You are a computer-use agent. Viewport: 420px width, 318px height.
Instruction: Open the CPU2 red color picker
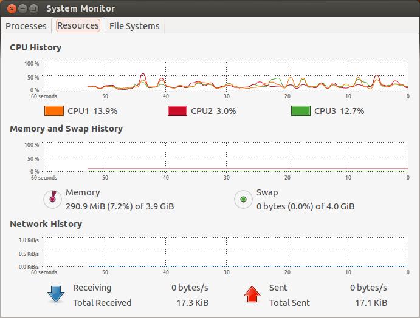click(177, 111)
